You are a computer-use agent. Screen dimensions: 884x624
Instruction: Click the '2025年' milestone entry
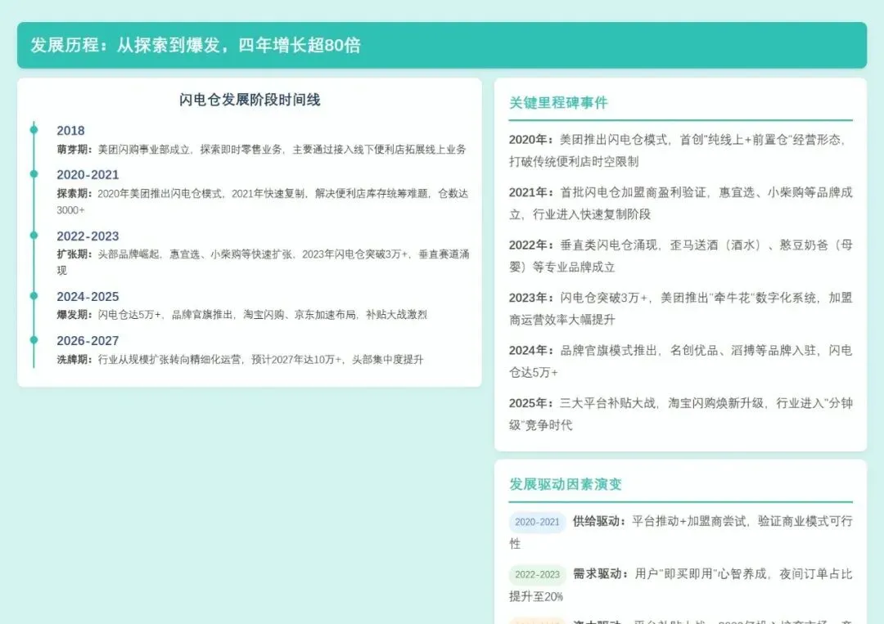pyautogui.click(x=680, y=414)
